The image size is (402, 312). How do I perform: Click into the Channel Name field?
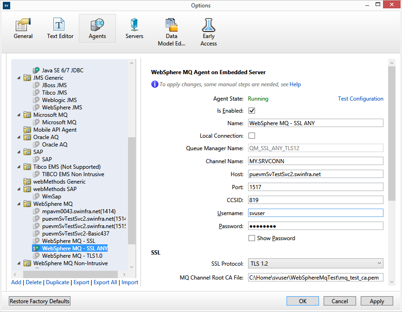[315, 161]
